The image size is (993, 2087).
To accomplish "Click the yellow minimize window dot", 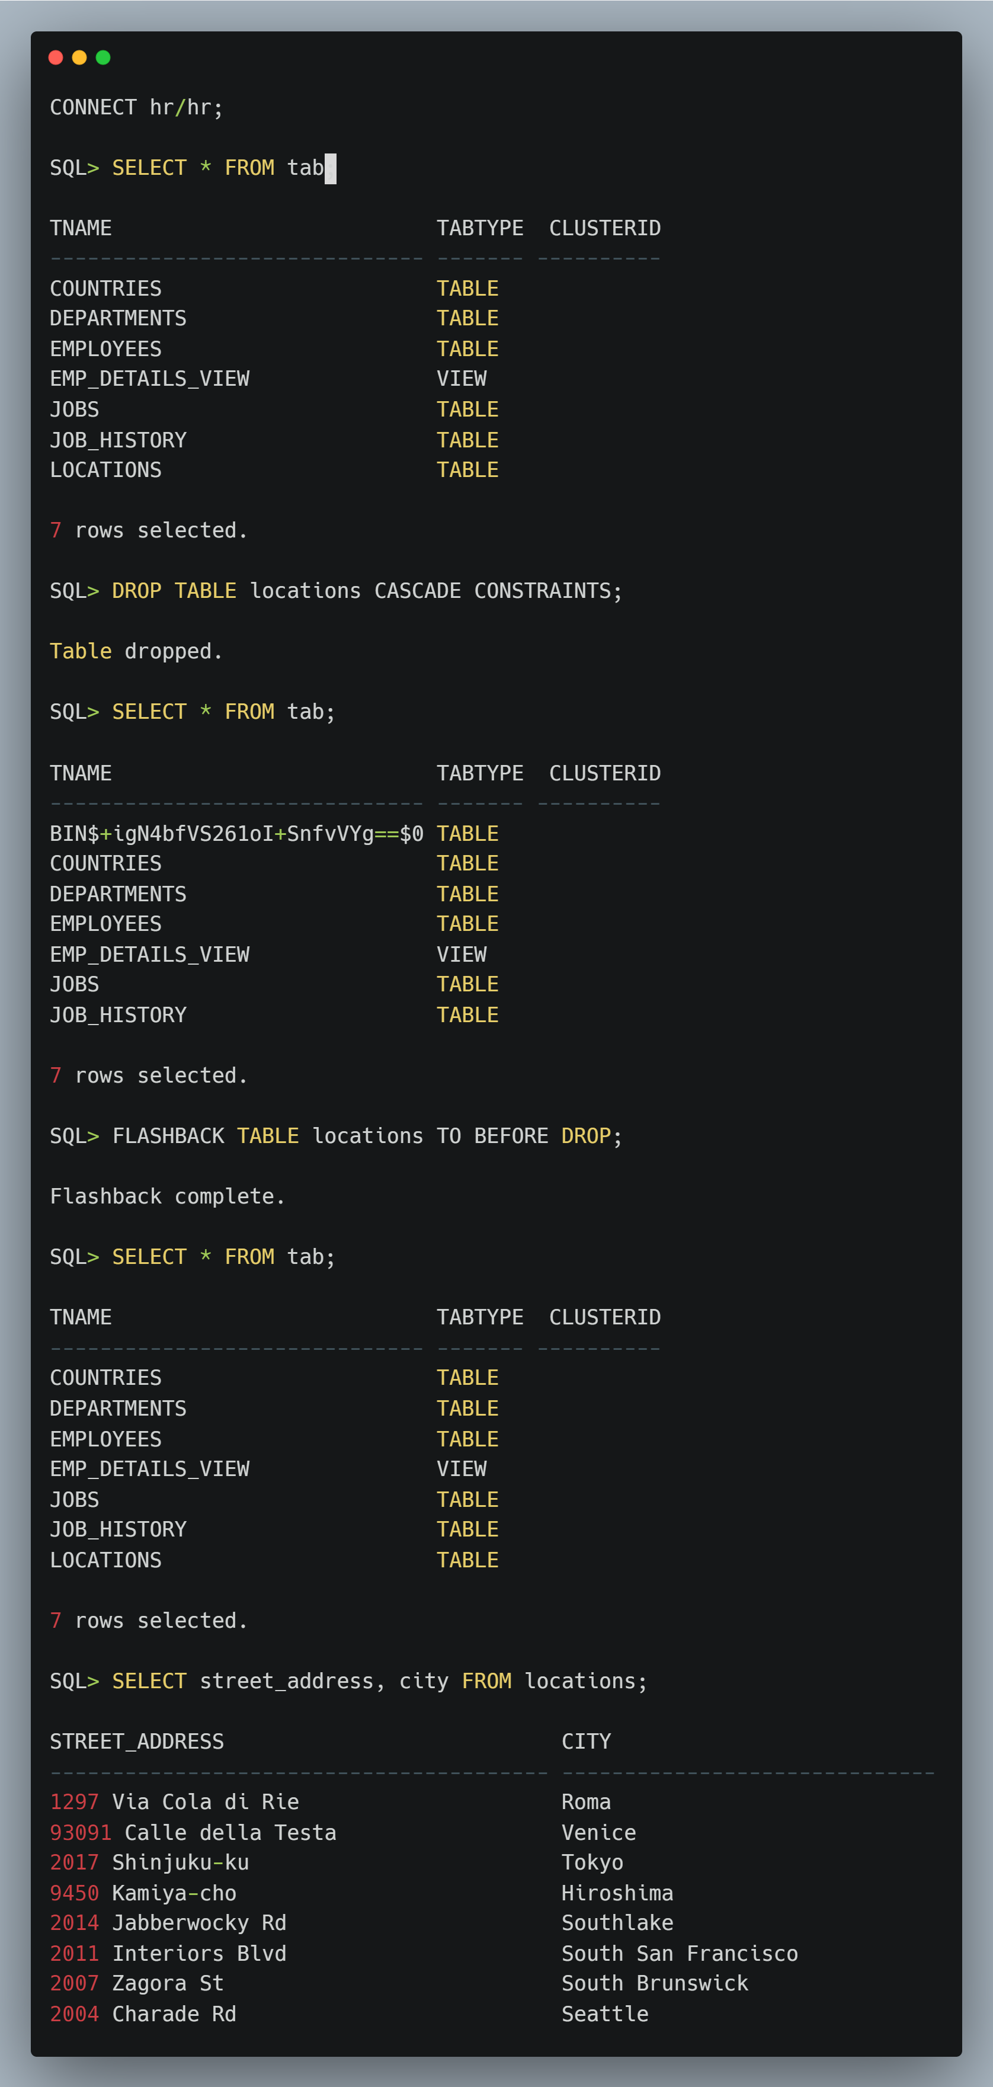I will (x=79, y=57).
